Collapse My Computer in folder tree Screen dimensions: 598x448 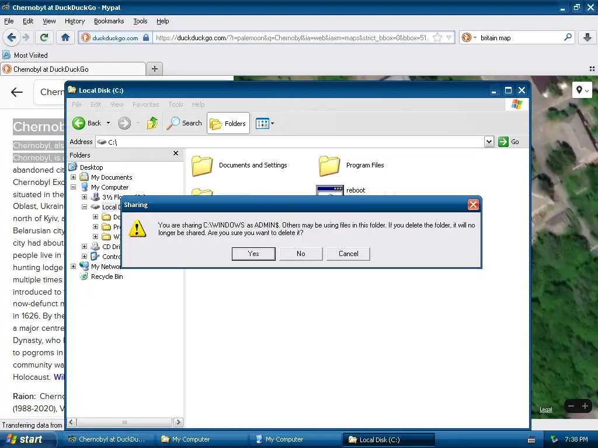tap(73, 187)
